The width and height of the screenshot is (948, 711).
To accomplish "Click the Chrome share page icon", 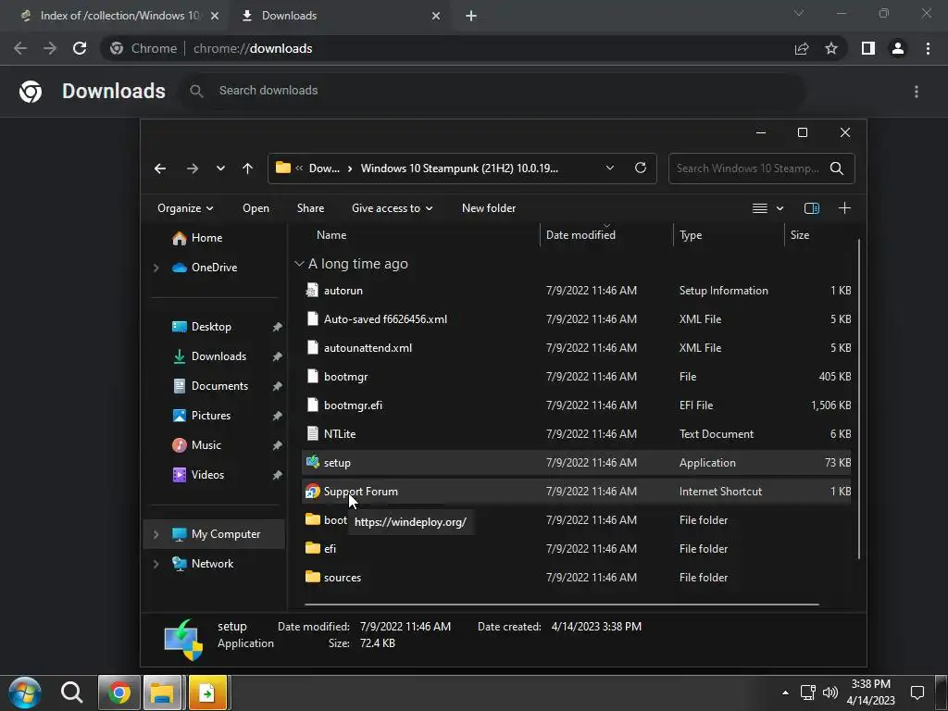I will (x=802, y=48).
